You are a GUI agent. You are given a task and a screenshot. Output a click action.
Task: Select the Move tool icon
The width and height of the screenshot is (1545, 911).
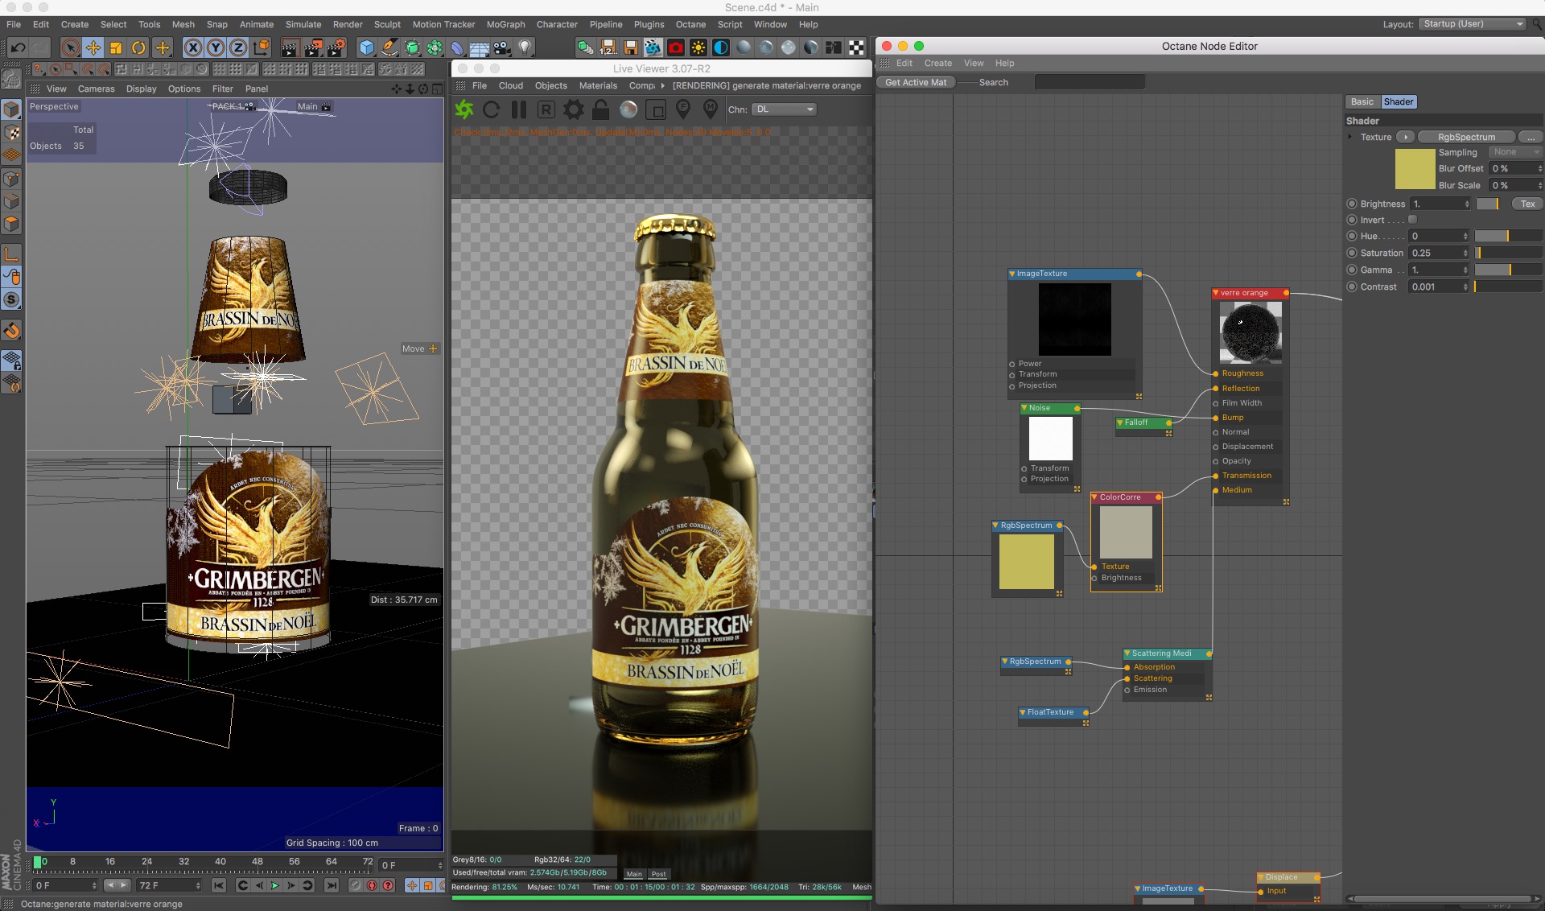point(93,47)
